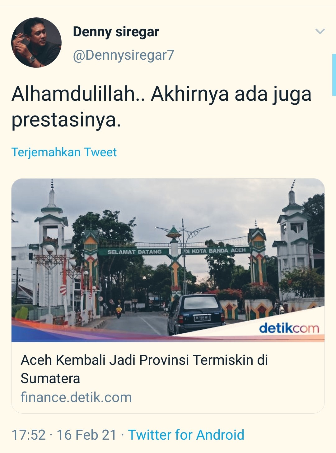Click the Twitter for Android source link
The width and height of the screenshot is (336, 453).
click(186, 435)
